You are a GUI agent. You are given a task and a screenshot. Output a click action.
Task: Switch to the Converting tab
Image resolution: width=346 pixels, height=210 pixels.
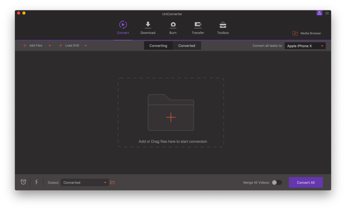(158, 46)
